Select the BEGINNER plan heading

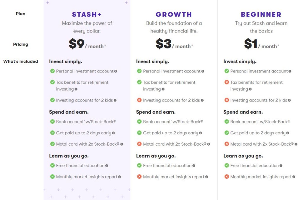(261, 14)
